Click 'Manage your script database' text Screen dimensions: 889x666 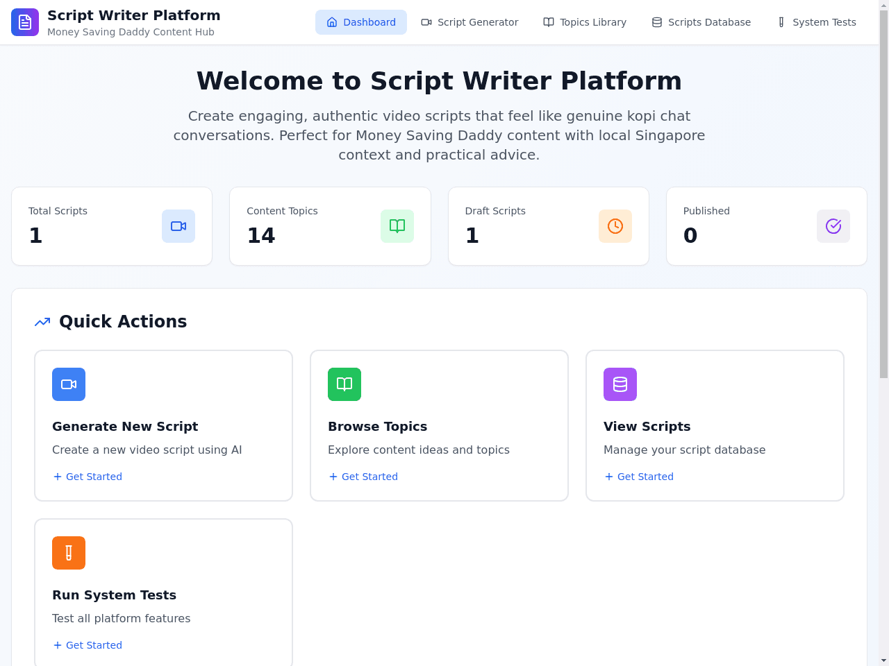(x=685, y=450)
